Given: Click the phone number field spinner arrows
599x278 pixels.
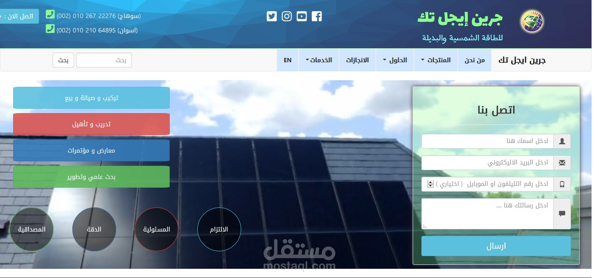Looking at the screenshot, I should click(x=430, y=184).
